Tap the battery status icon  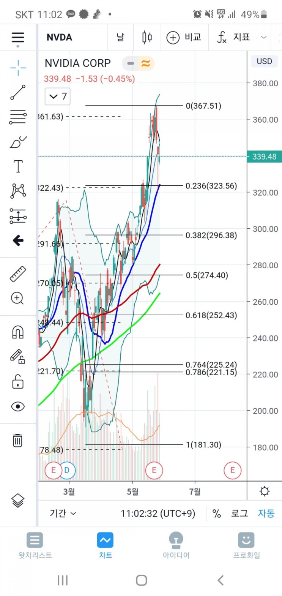(265, 14)
